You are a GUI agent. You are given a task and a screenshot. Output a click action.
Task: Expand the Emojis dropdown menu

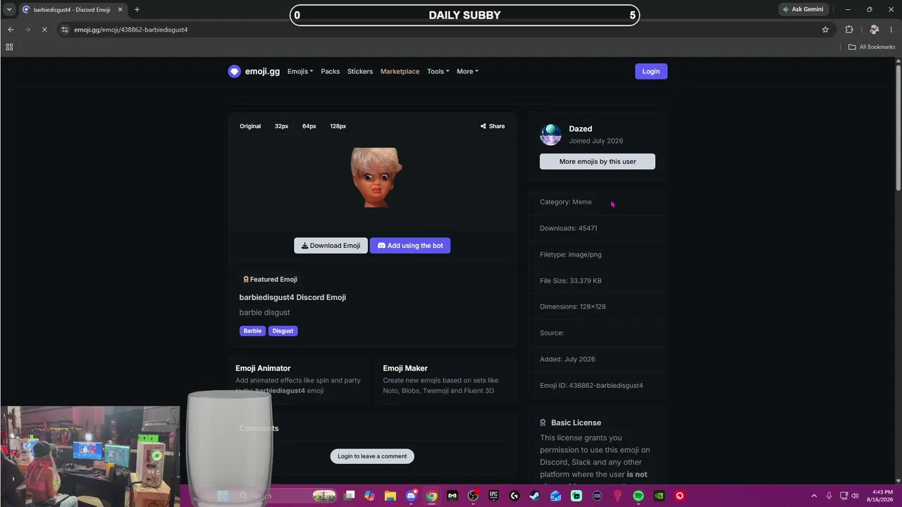[300, 71]
